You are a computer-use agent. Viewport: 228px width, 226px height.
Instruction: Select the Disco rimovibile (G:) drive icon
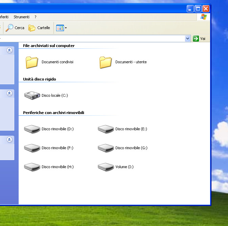click(106, 148)
